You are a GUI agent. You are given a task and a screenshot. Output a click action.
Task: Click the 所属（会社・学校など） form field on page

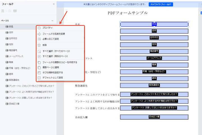(154, 72)
